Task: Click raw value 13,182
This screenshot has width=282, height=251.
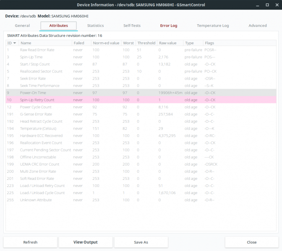Action: click(x=164, y=64)
